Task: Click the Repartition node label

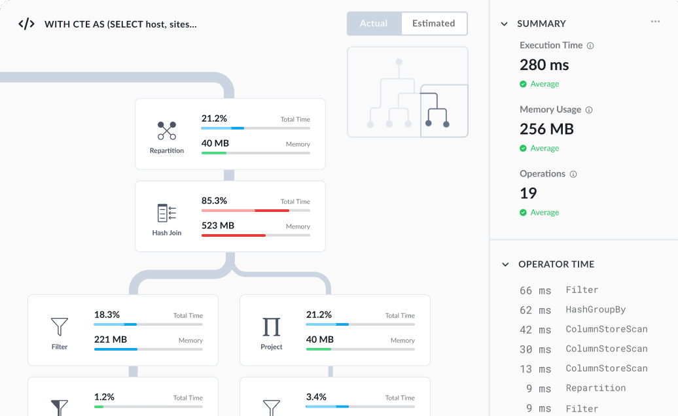Action: coord(166,150)
